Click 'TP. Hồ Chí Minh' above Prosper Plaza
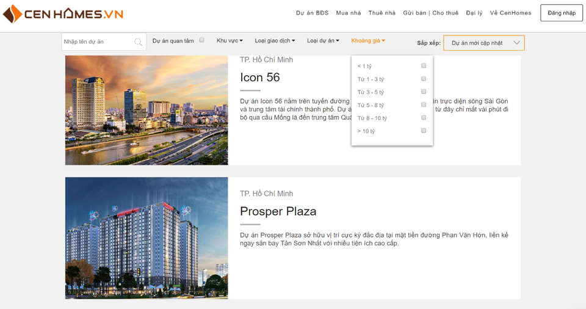 pos(267,194)
